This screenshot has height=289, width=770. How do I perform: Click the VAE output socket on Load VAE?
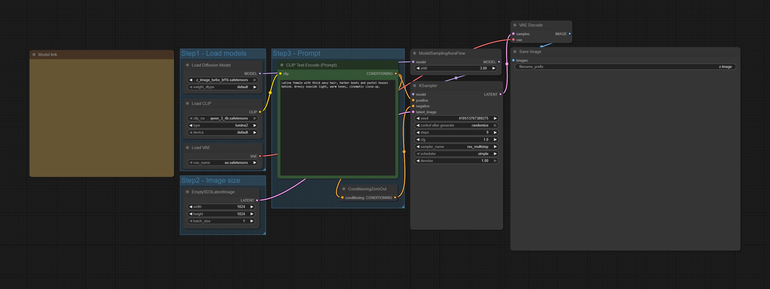[260, 156]
